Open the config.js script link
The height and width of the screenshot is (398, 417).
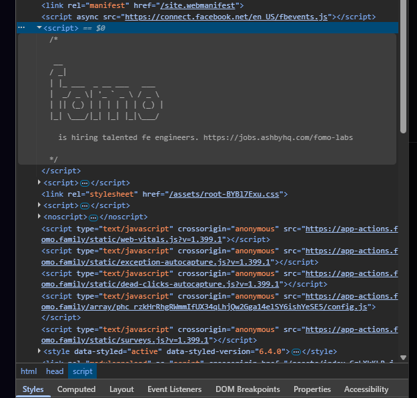(x=204, y=307)
